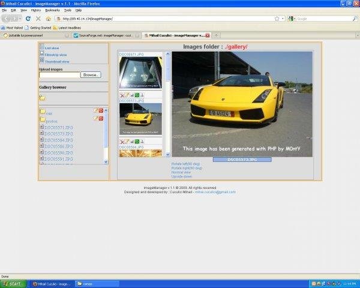
Task: Reload the page with the Firefox refresh icon
Action: [x=28, y=19]
